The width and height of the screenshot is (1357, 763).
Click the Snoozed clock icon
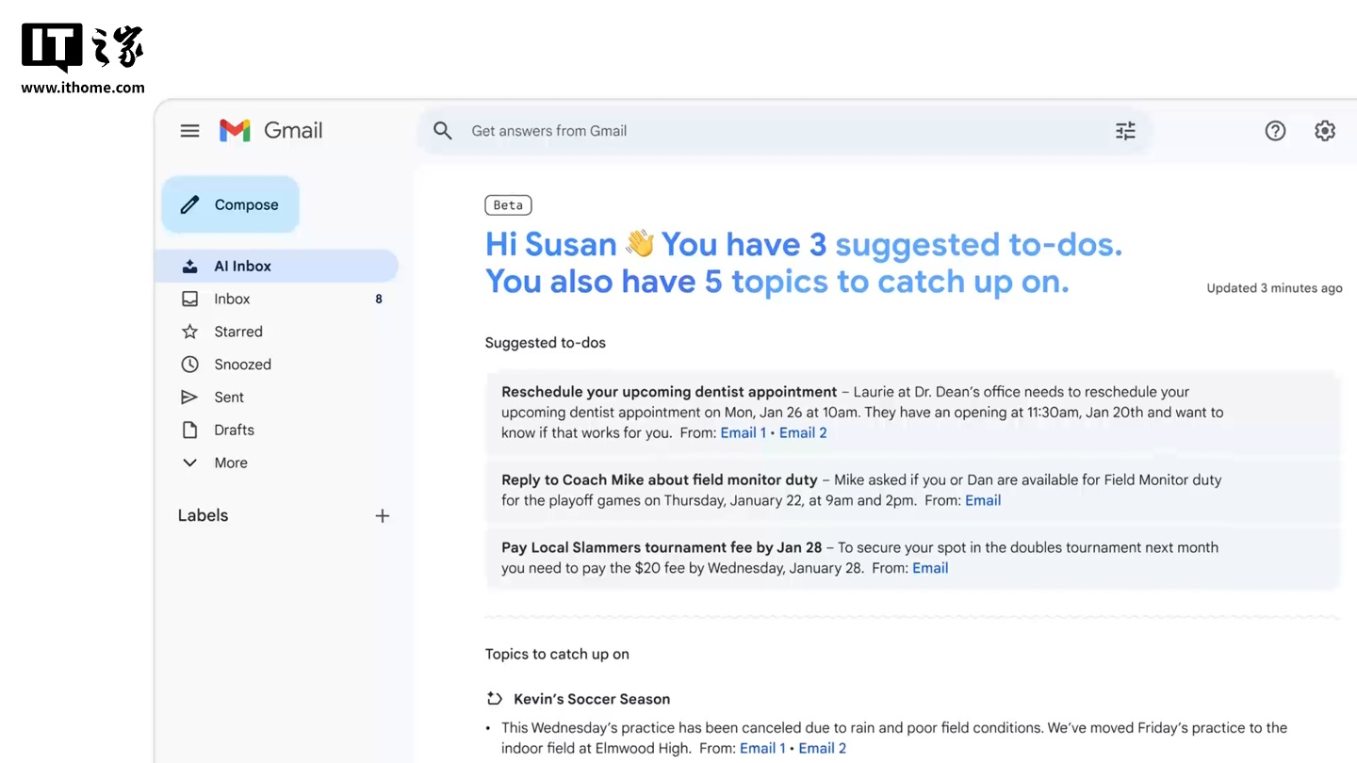click(x=190, y=364)
